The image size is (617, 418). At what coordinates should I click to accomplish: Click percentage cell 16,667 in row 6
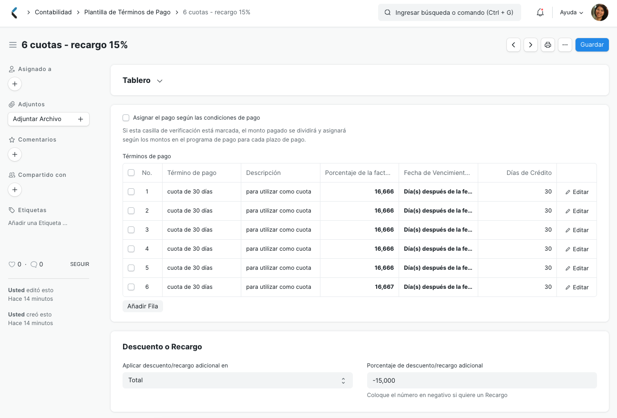(360, 287)
